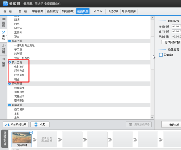
Task: Collapse the 柔和色调 group
Action: [x=10, y=84]
